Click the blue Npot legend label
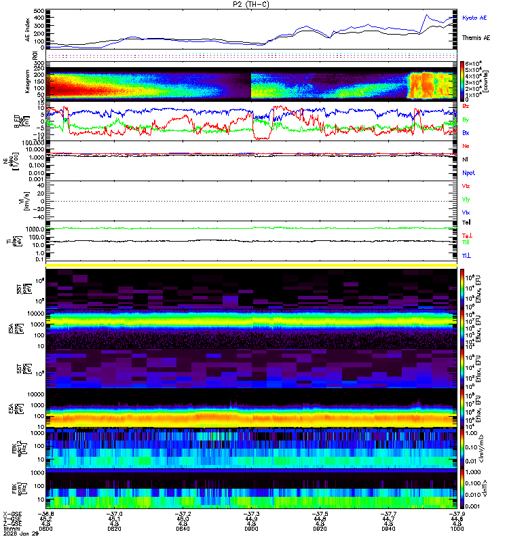 click(468, 173)
